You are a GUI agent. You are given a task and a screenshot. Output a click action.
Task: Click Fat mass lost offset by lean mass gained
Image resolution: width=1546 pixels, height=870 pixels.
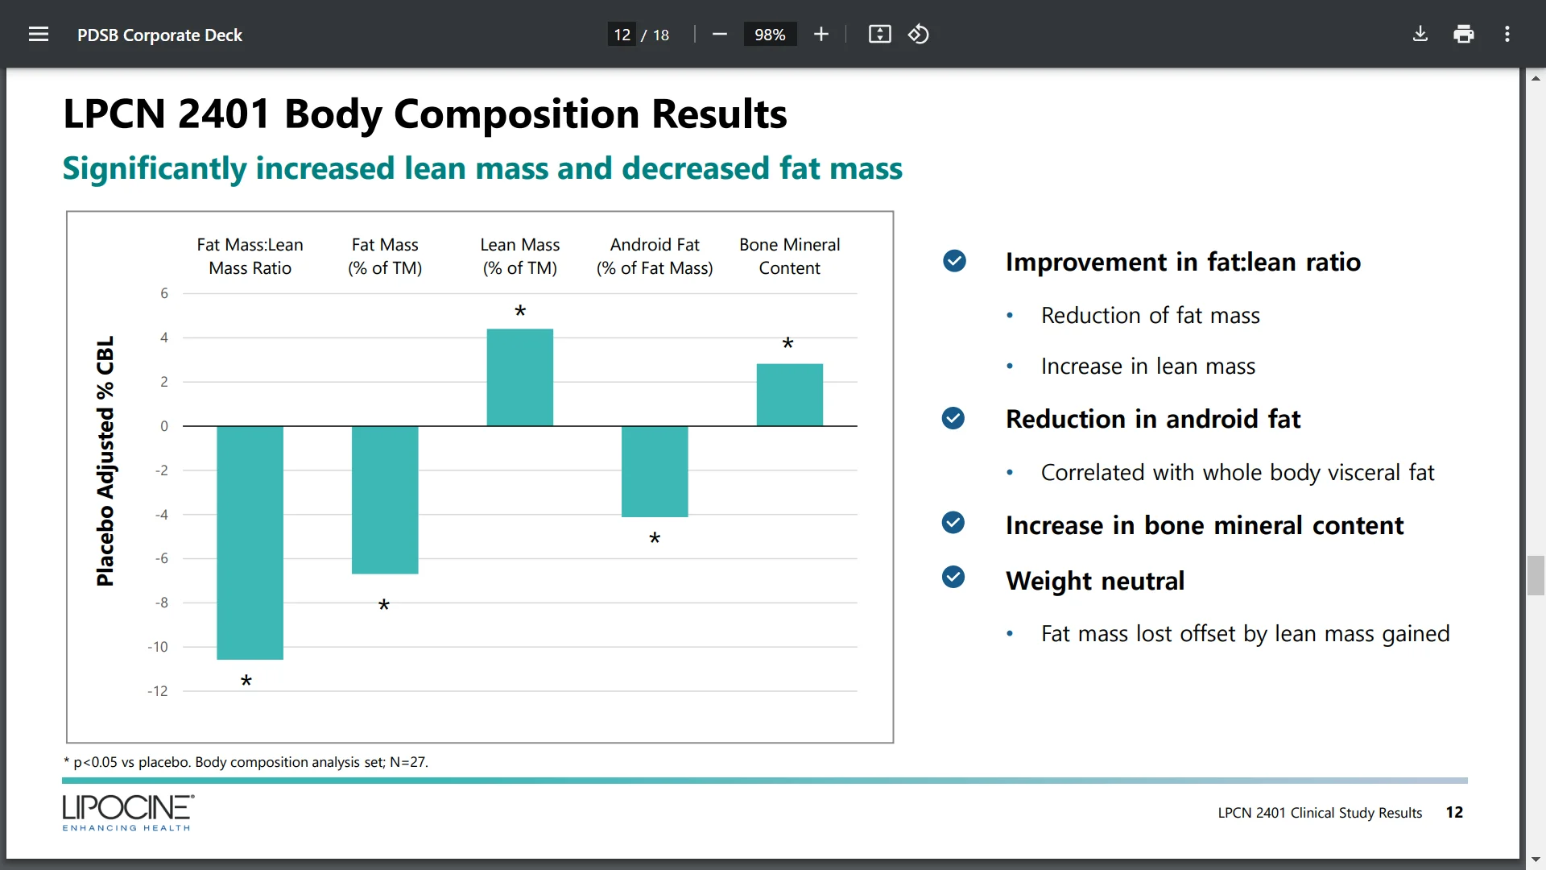(1245, 634)
